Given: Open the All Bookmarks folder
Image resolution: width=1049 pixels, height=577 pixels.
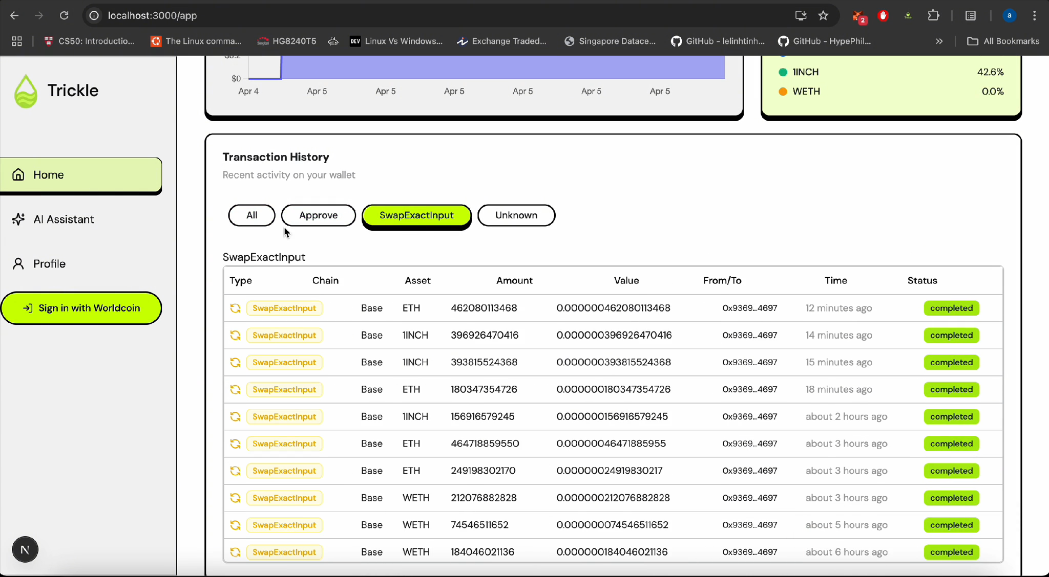Looking at the screenshot, I should [x=1003, y=41].
